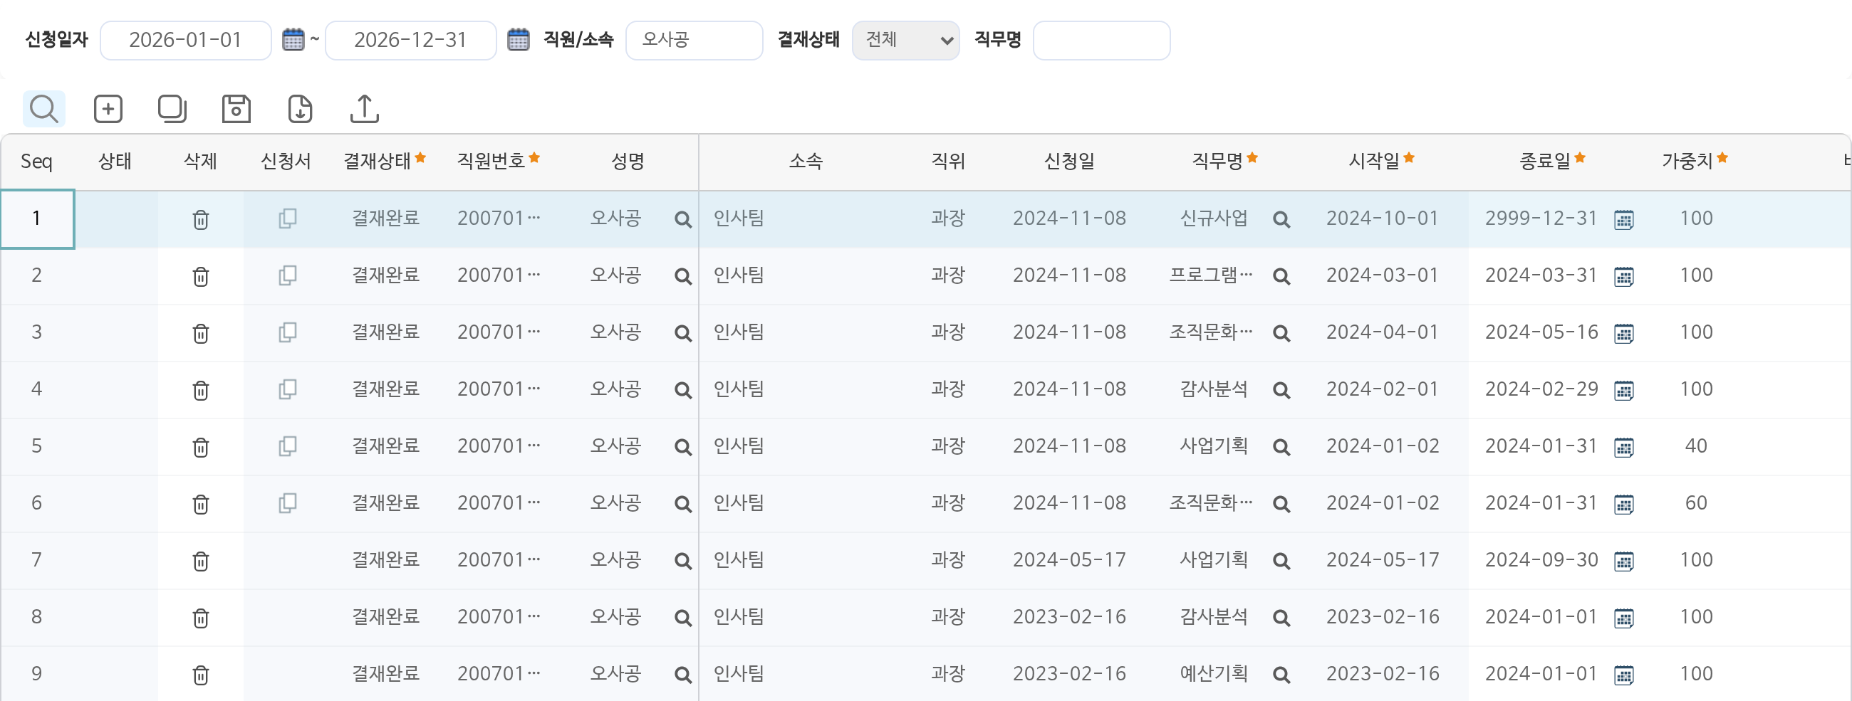Search employee name in row 8
The image size is (1852, 701).
tap(683, 618)
